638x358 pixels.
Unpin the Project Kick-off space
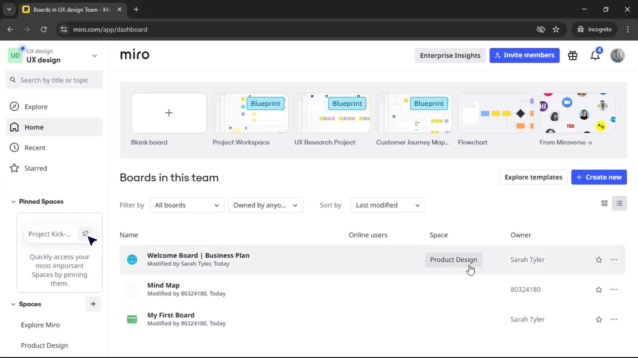(x=85, y=234)
